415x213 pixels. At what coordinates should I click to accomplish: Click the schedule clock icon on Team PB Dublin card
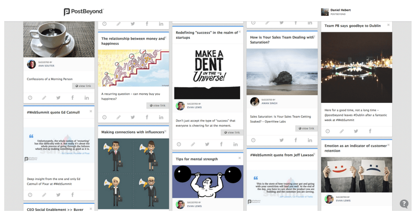pos(328,131)
